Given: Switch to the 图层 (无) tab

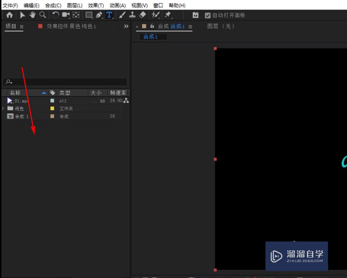Looking at the screenshot, I should (x=221, y=26).
